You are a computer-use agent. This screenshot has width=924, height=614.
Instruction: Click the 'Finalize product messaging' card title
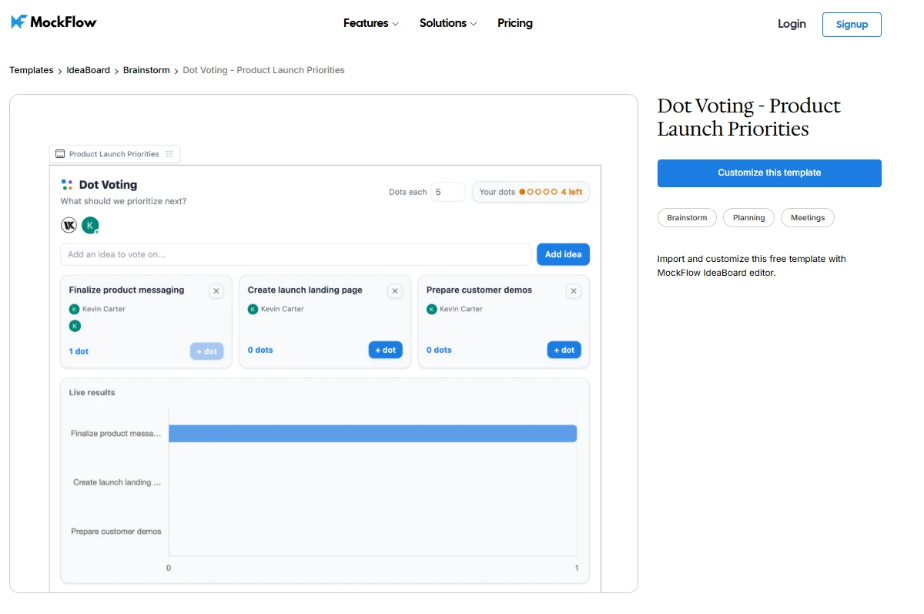126,290
